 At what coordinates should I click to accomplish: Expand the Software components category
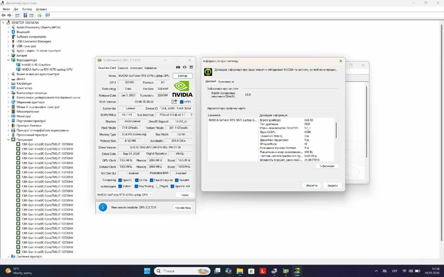tap(8, 37)
